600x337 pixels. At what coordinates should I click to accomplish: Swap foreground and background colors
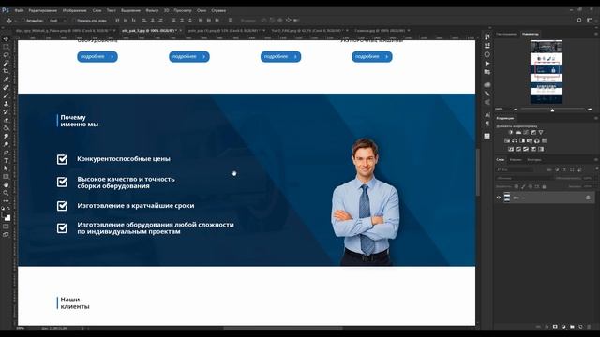click(x=8, y=208)
